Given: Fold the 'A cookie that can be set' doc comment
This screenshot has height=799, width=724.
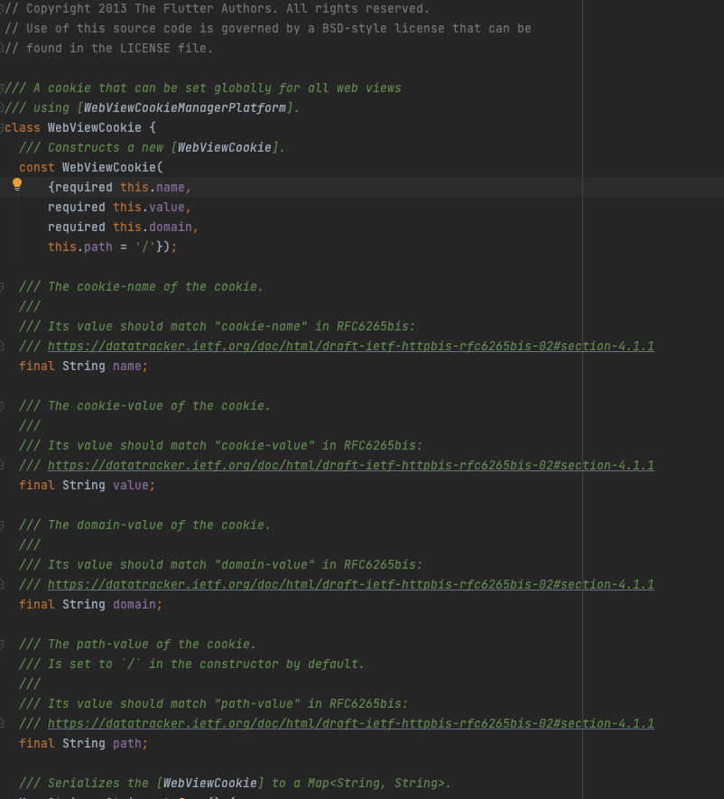Looking at the screenshot, I should [2, 88].
